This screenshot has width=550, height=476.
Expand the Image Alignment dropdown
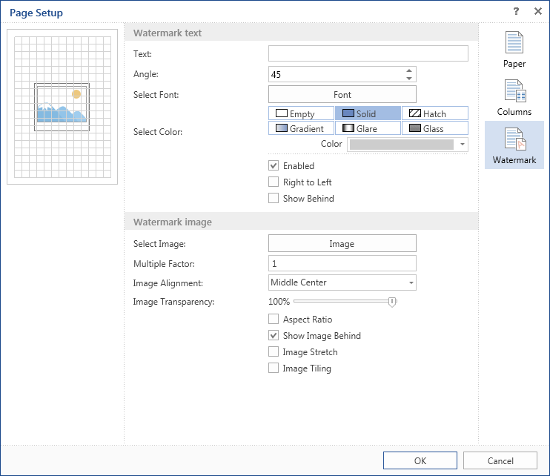point(411,282)
